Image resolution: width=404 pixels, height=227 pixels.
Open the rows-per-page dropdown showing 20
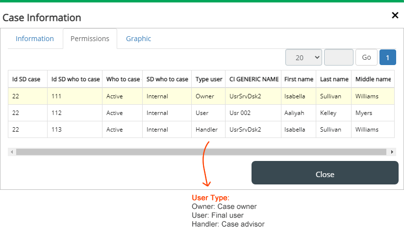[x=303, y=57]
